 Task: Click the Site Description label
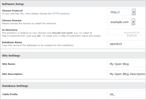pyautogui.click(x=12, y=74)
